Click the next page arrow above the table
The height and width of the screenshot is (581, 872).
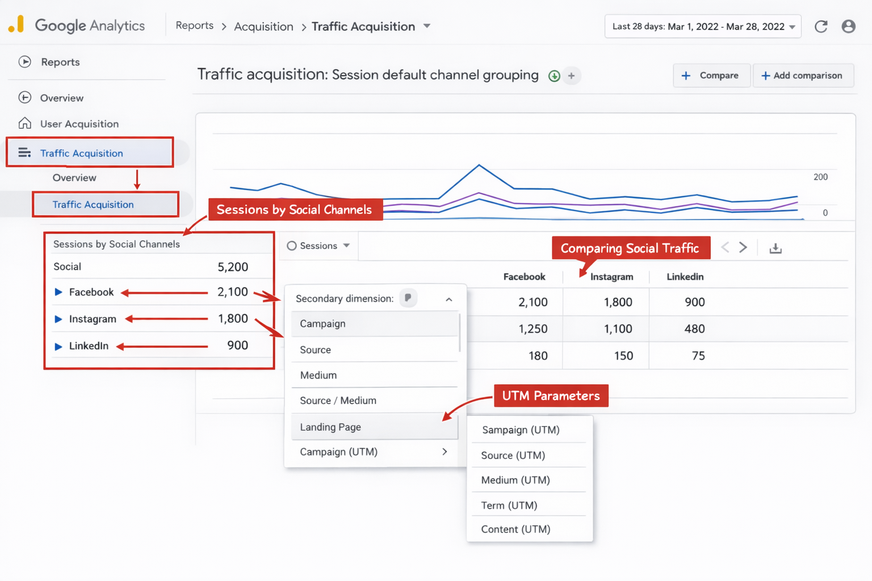point(743,247)
